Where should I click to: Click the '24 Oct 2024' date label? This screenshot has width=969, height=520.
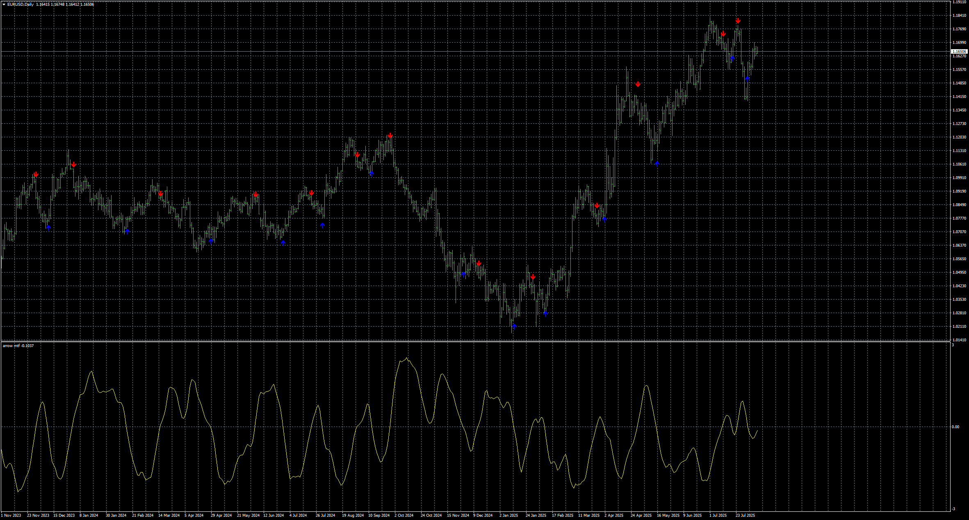[431, 515]
